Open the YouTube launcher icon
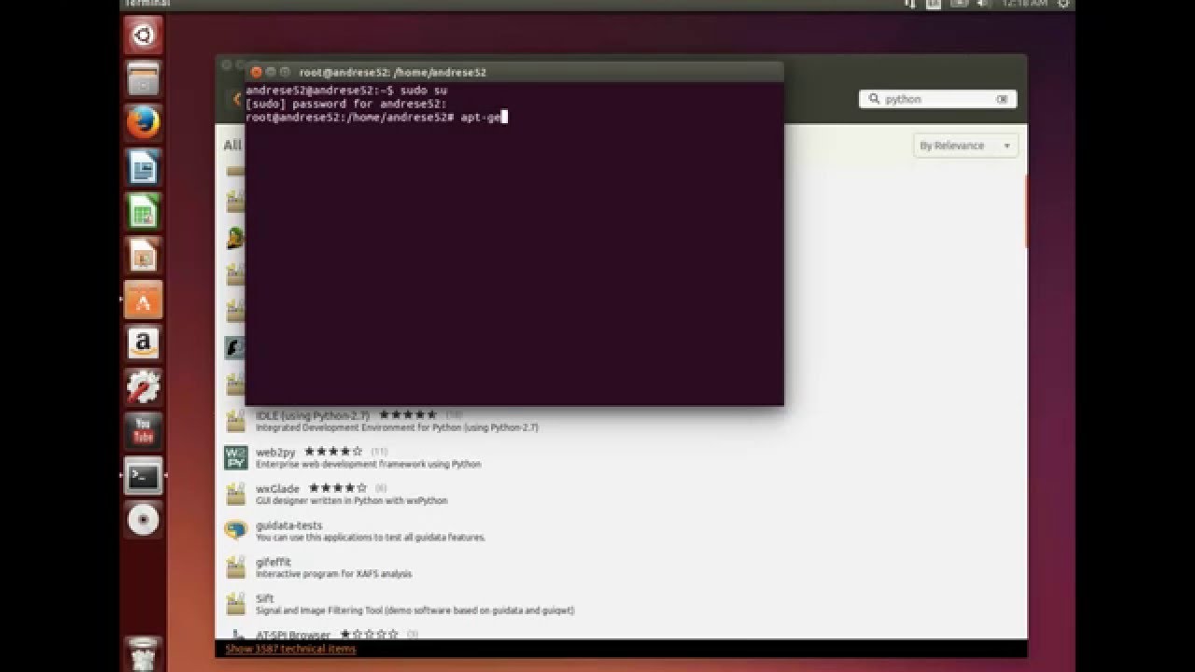1195x672 pixels. pyautogui.click(x=143, y=431)
